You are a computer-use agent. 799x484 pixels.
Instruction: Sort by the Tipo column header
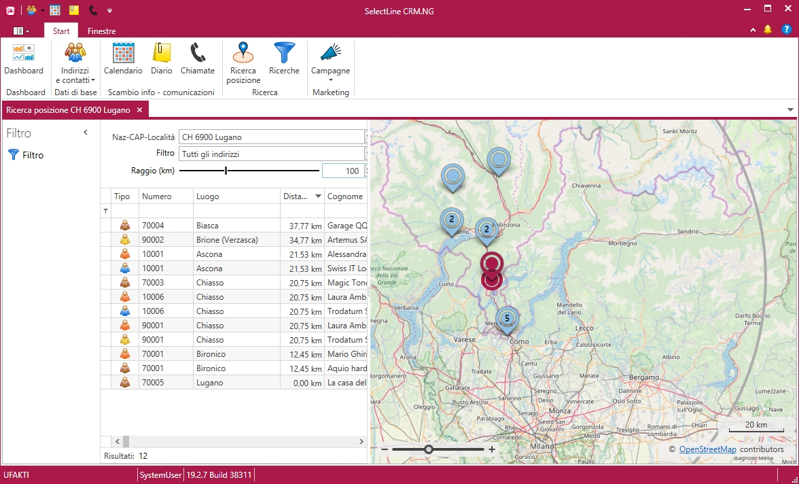click(124, 196)
